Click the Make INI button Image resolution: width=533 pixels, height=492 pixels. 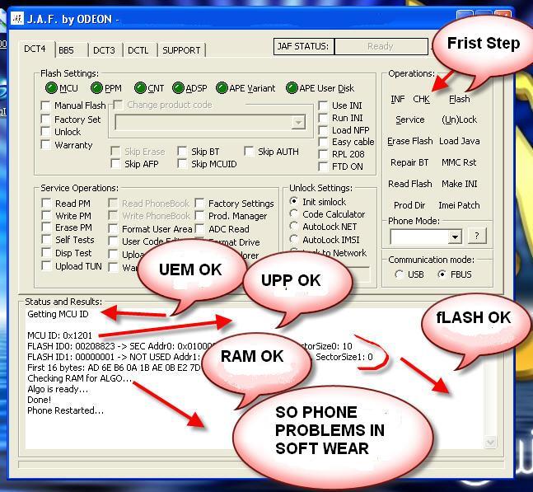pyautogui.click(x=459, y=184)
